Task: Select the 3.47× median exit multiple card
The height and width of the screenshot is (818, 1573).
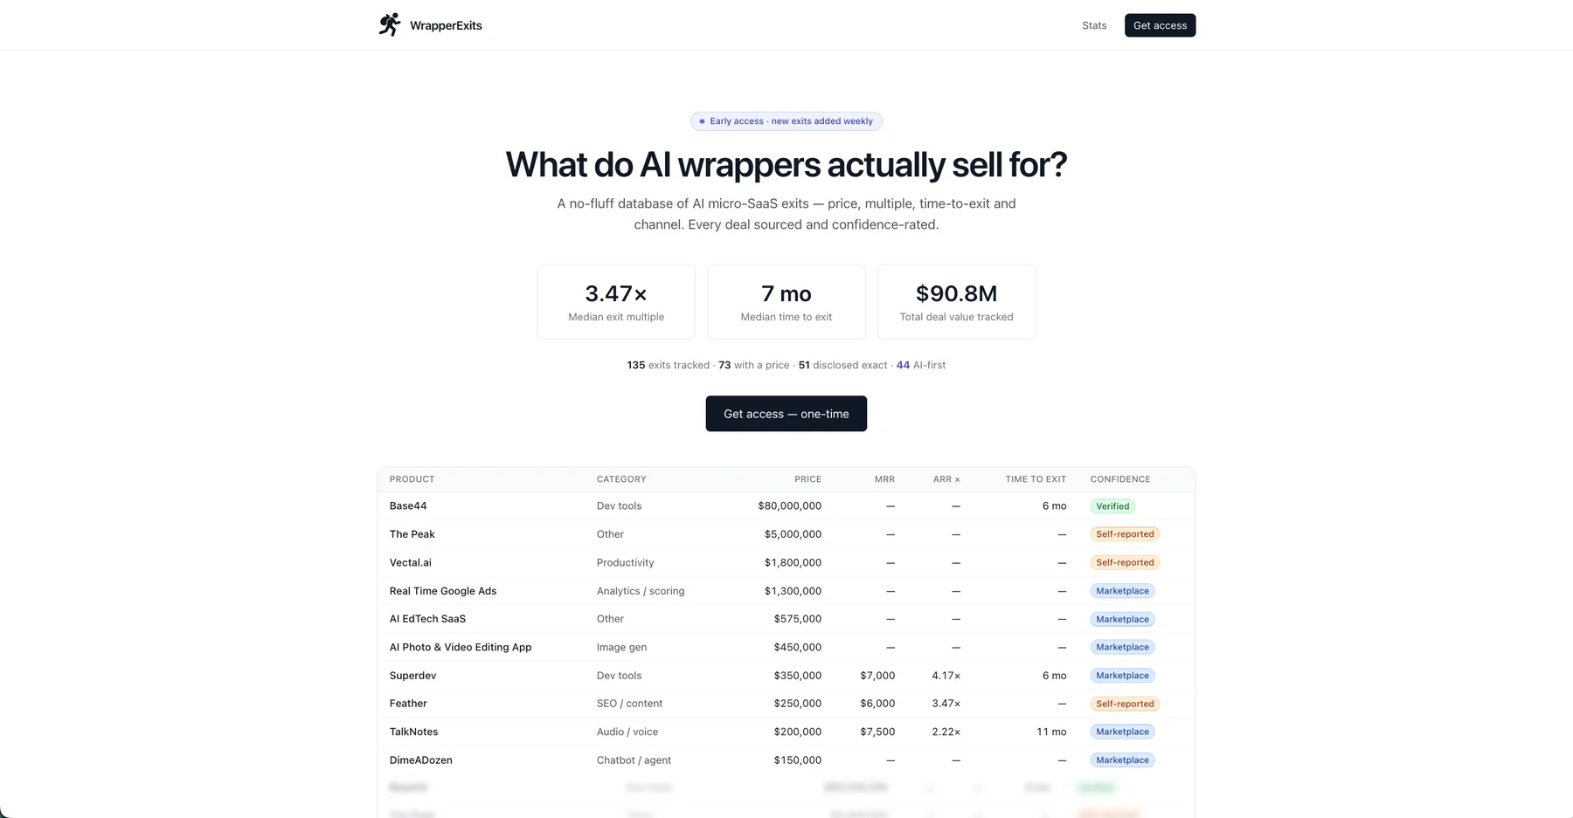Action: coord(616,302)
